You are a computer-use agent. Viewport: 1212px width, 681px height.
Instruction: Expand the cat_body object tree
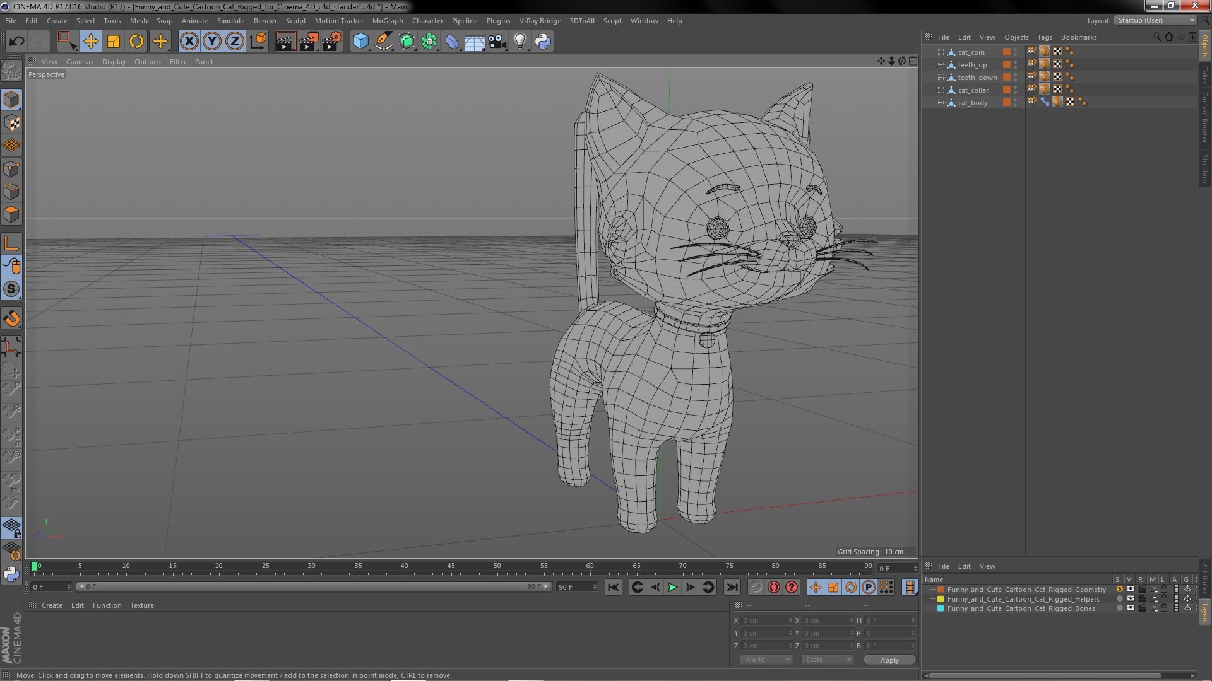point(941,103)
